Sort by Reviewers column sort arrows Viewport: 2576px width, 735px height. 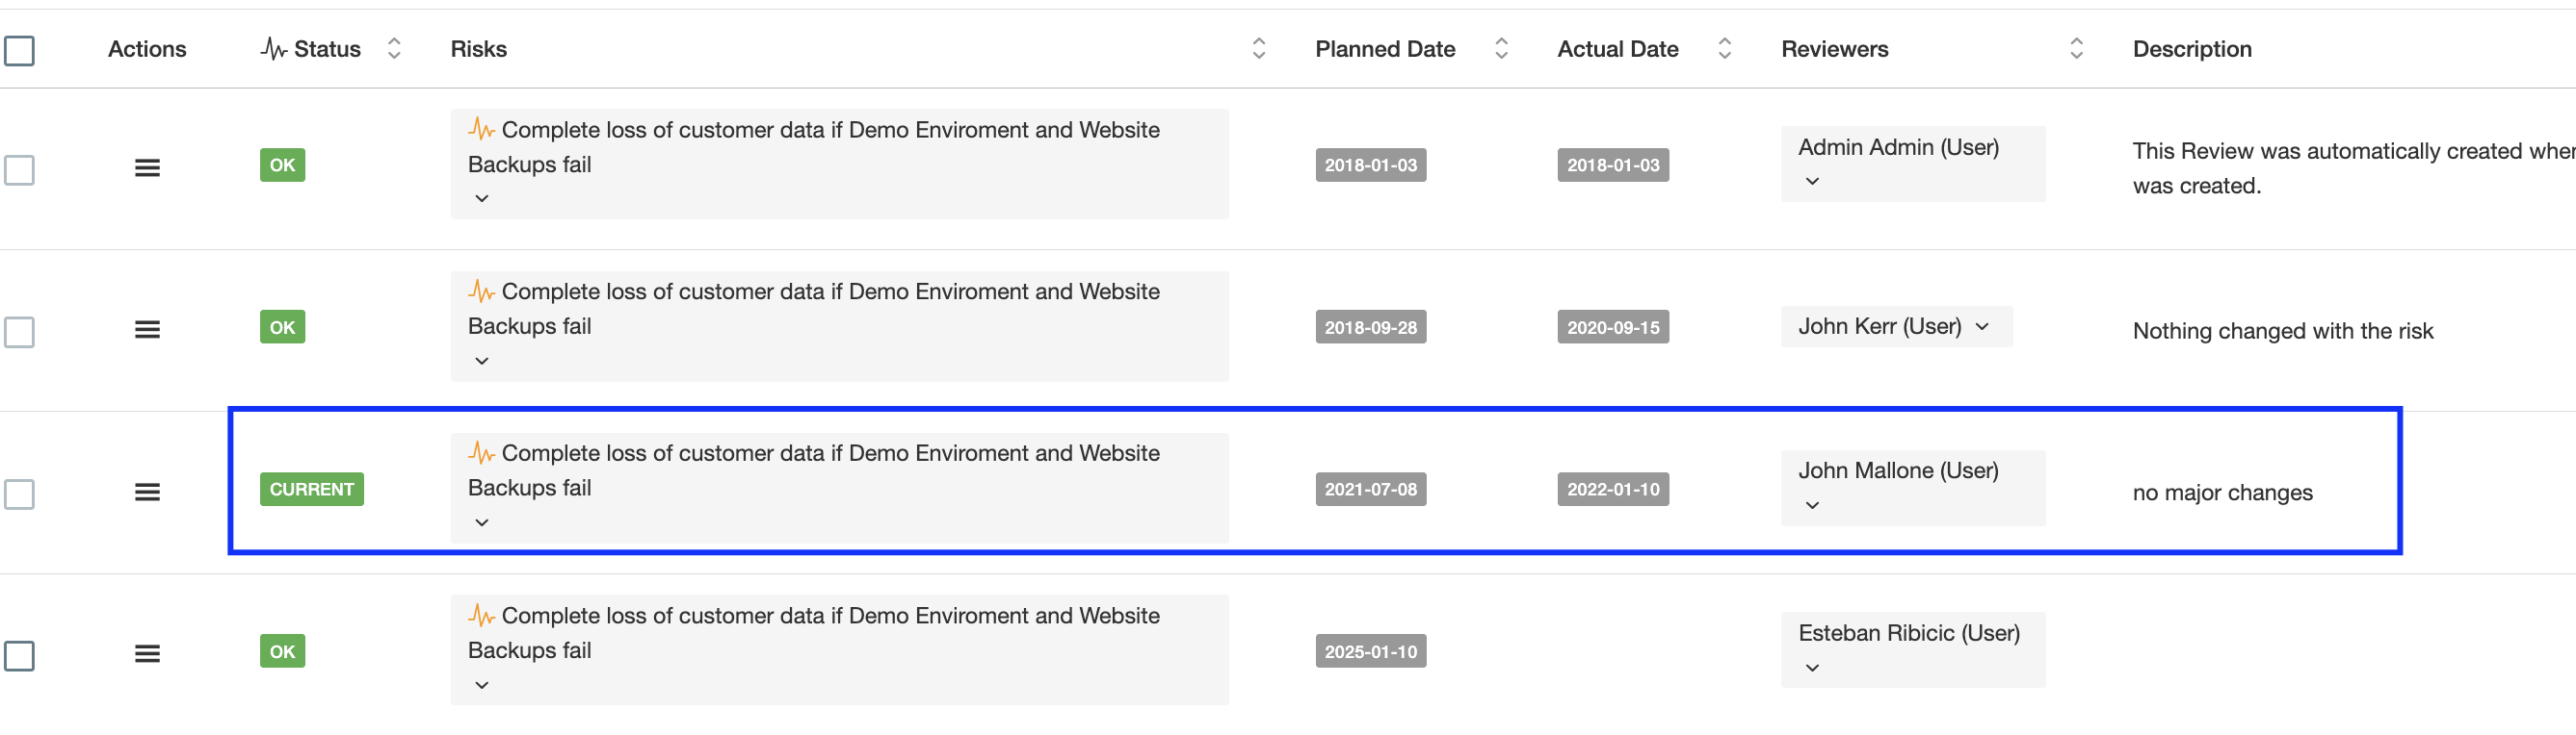2075,49
